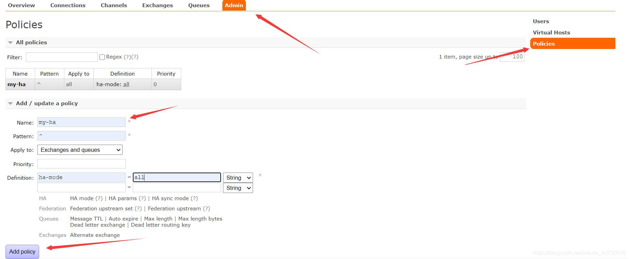Open help (?) for Federation upstream

pyautogui.click(x=206, y=209)
